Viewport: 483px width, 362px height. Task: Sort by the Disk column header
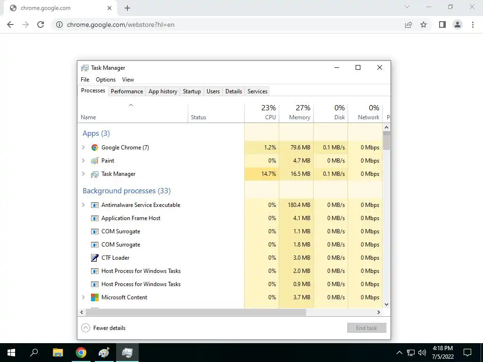[331, 113]
